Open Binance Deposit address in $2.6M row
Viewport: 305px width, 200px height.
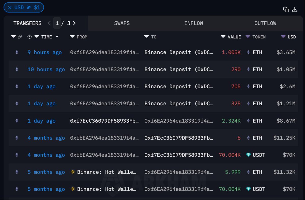[179, 87]
